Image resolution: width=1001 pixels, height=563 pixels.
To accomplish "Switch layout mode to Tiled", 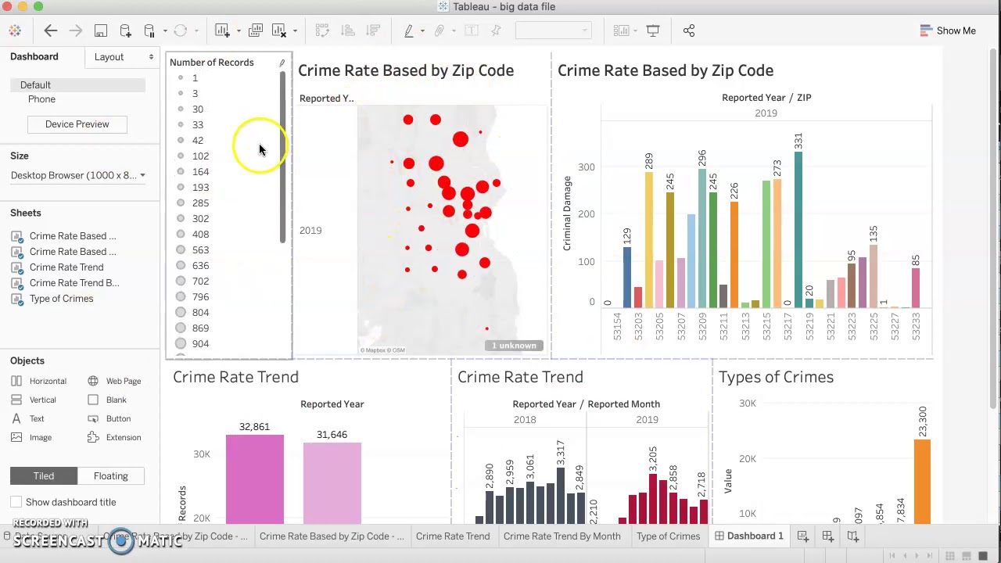I will point(44,475).
